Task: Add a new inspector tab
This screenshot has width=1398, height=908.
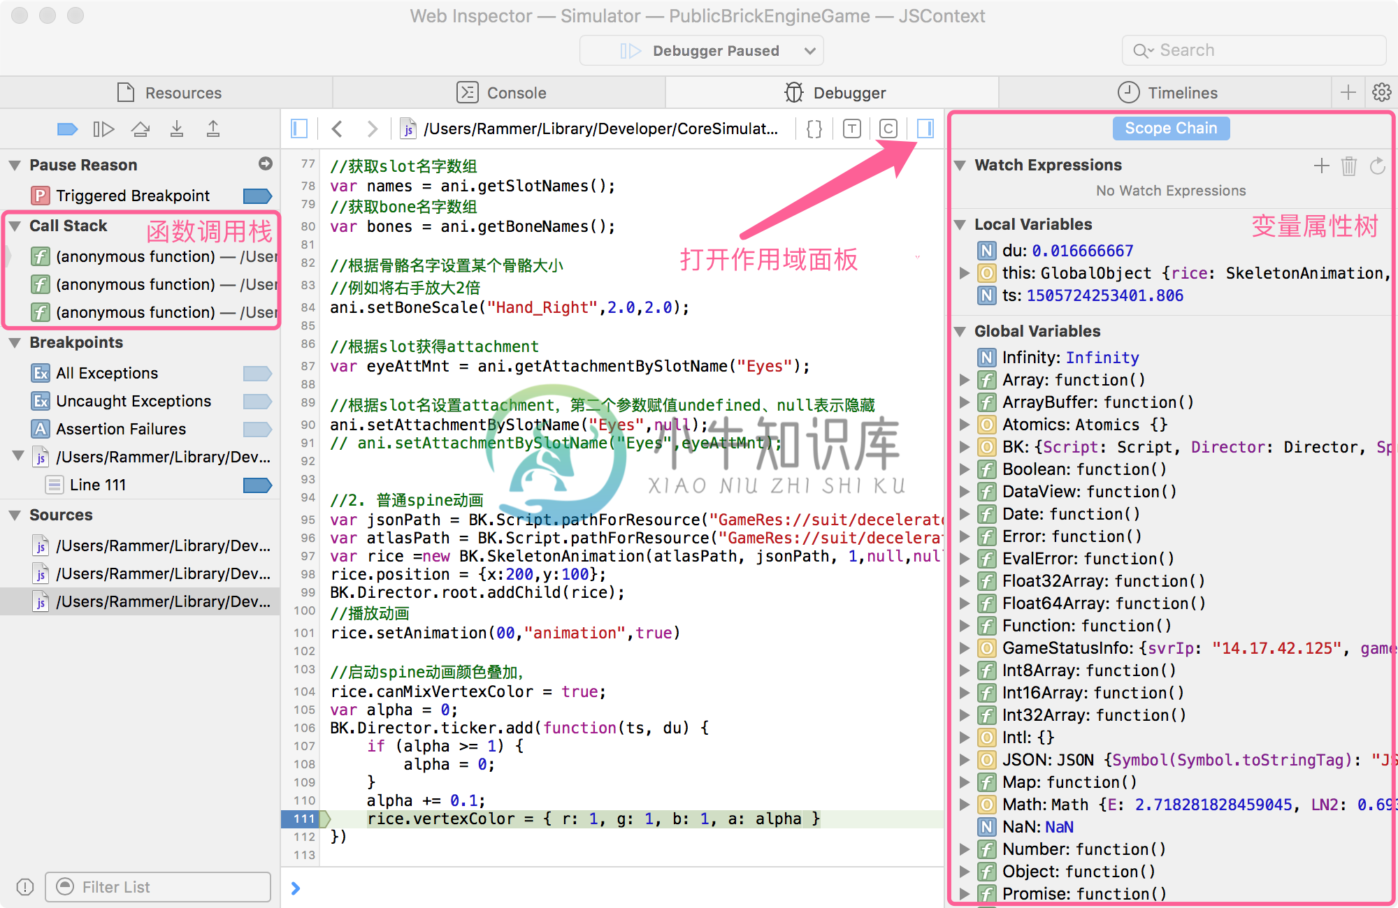Action: [x=1348, y=92]
